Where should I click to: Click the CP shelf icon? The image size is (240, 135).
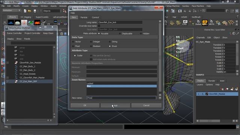[66, 23]
